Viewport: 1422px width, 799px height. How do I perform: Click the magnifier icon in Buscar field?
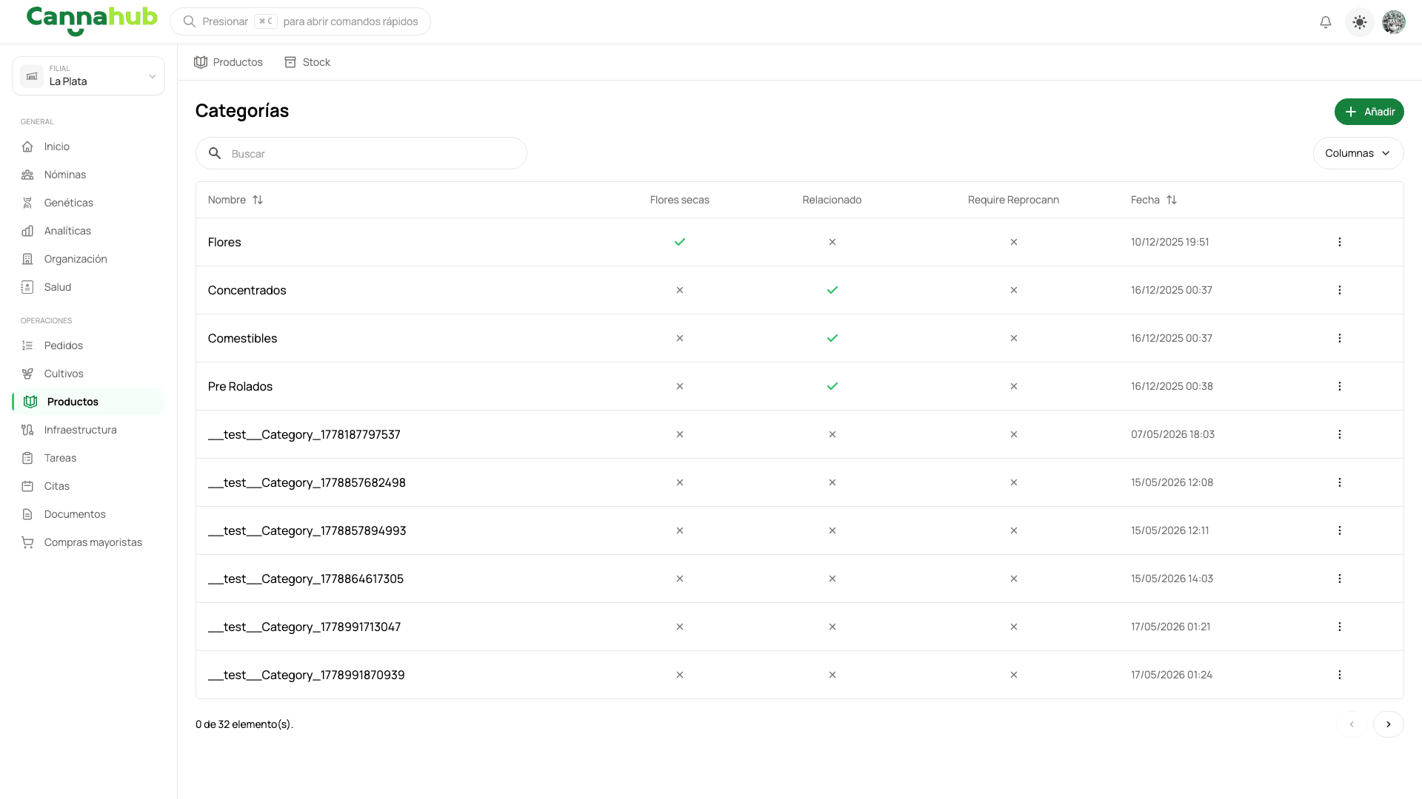click(215, 153)
